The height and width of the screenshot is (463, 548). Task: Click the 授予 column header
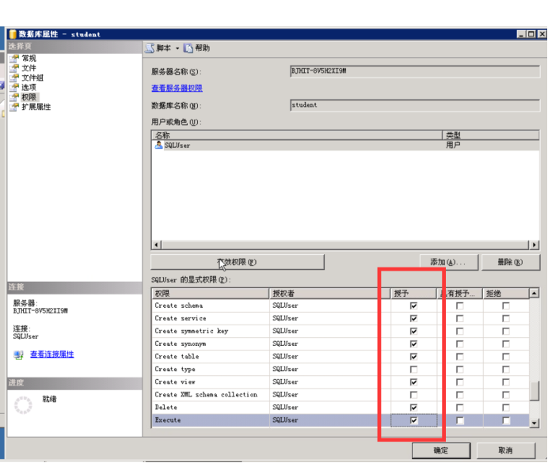(x=413, y=294)
